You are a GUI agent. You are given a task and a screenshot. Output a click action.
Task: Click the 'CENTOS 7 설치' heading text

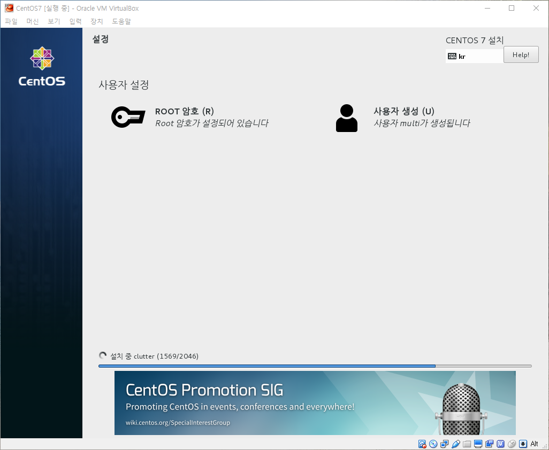coord(475,41)
